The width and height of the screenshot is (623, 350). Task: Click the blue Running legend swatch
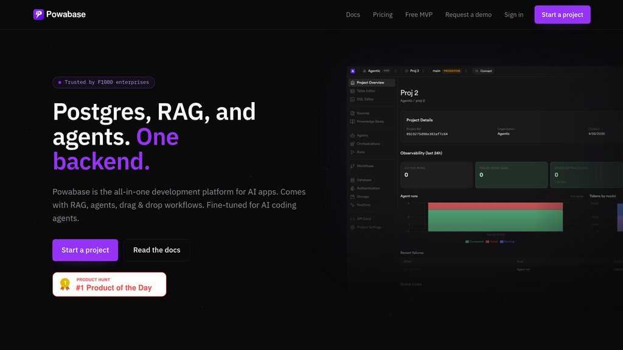pos(501,242)
